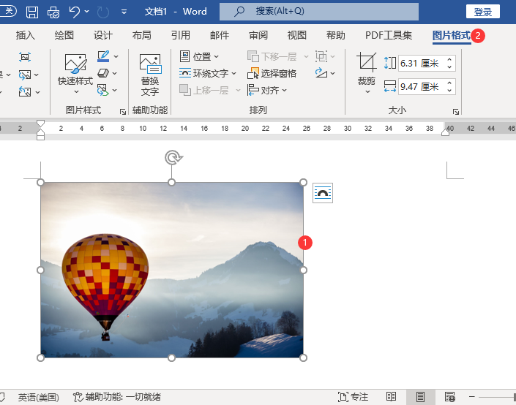Click the rotation handle above the picture
Image resolution: width=516 pixels, height=405 pixels.
pos(173,157)
